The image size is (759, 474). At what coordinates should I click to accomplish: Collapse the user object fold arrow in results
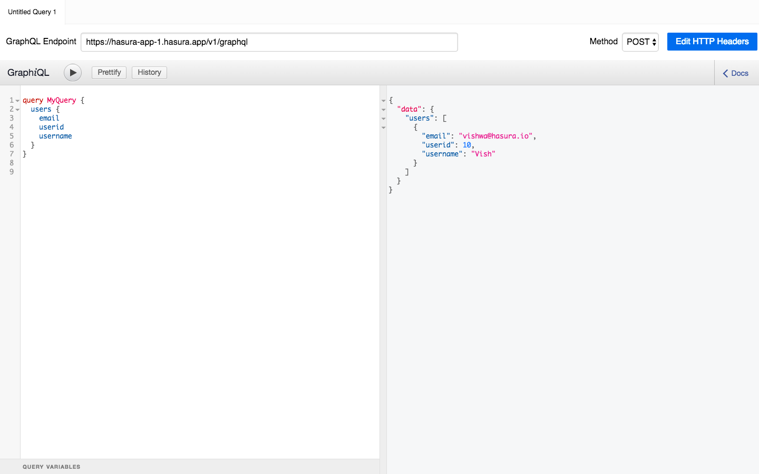[384, 127]
